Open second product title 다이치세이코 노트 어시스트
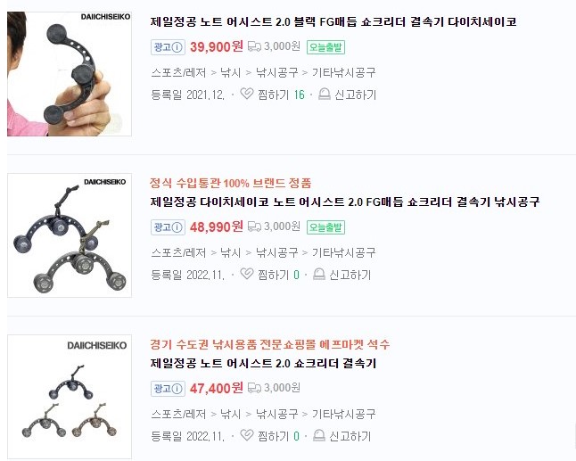Image resolution: width=576 pixels, height=461 pixels. coord(344,202)
